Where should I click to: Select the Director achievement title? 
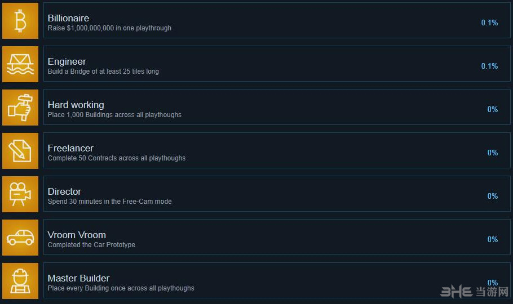[64, 191]
